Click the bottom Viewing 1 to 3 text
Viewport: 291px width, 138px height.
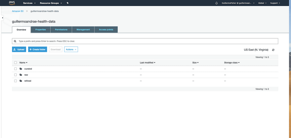coord(262,89)
